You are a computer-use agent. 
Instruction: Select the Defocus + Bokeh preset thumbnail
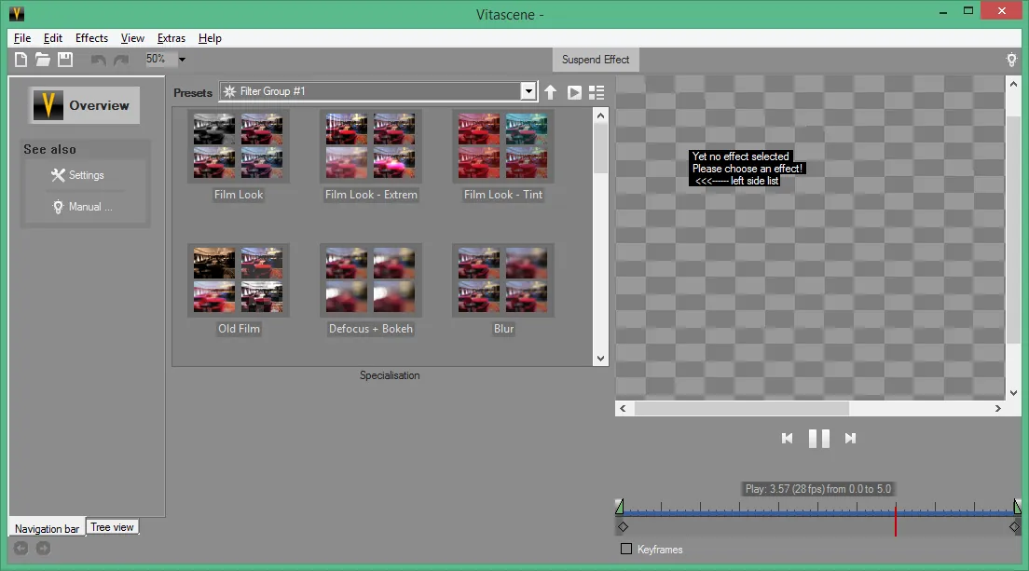coord(371,280)
